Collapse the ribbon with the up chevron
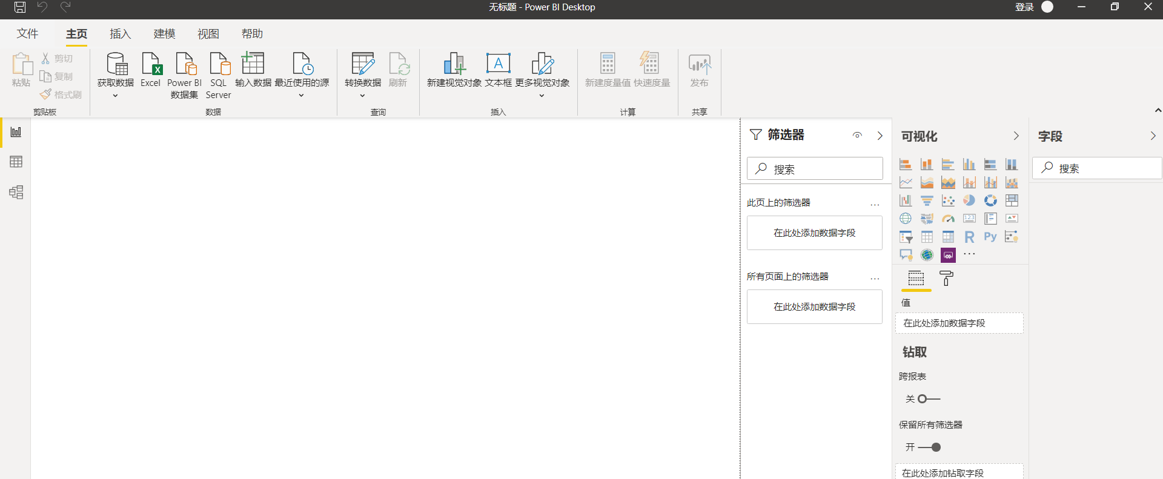The height and width of the screenshot is (479, 1163). [1158, 110]
